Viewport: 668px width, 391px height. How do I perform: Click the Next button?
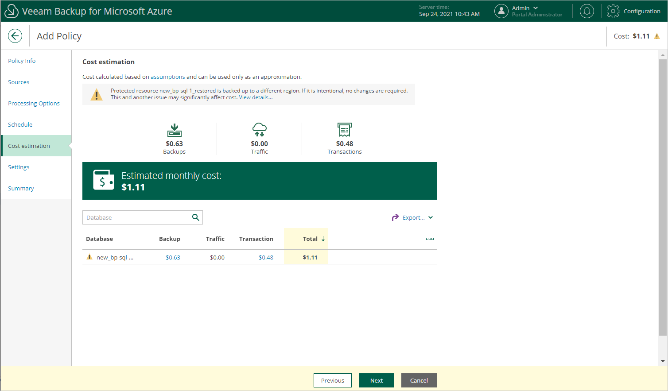pyautogui.click(x=377, y=380)
